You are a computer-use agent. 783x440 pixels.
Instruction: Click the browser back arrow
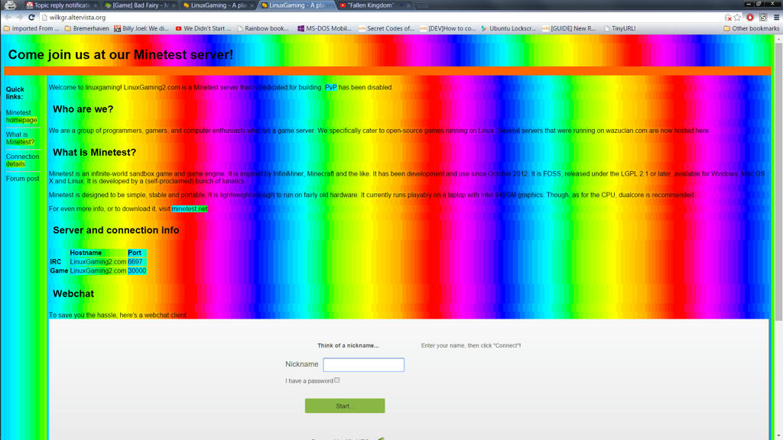pyautogui.click(x=8, y=17)
